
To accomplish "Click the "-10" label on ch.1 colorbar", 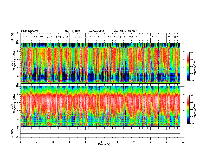I will 192,81.
